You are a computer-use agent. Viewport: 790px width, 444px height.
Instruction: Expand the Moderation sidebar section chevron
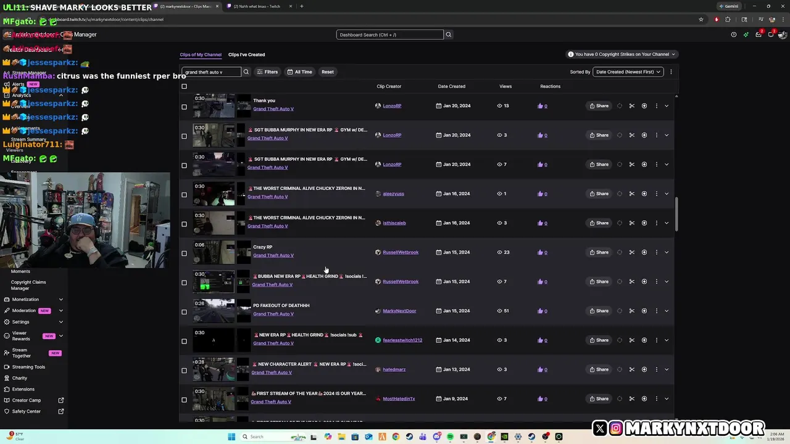point(60,311)
